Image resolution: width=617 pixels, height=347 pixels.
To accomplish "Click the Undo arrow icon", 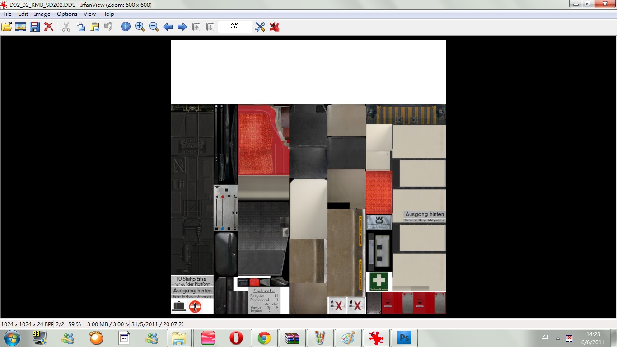I will (x=108, y=27).
